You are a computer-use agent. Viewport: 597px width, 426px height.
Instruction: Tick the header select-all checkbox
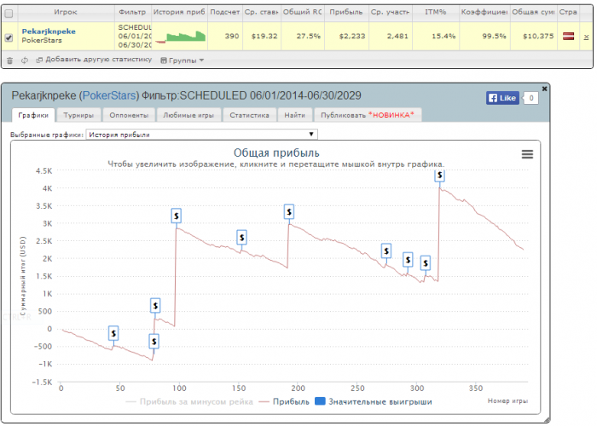pyautogui.click(x=9, y=14)
